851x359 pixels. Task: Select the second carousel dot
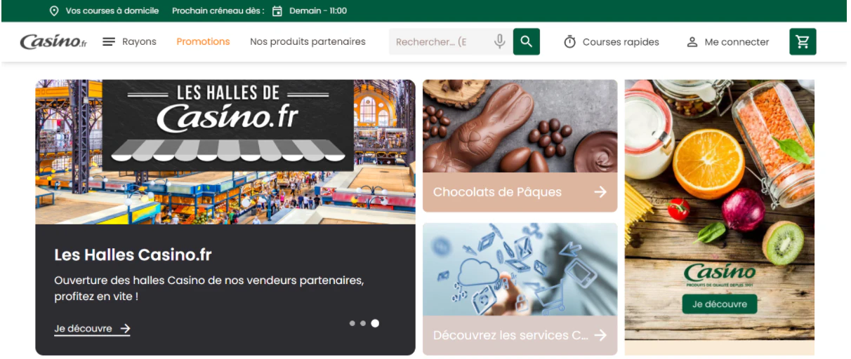click(363, 323)
